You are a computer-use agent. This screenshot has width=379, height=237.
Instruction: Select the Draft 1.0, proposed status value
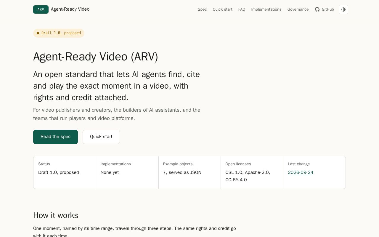[x=59, y=172]
